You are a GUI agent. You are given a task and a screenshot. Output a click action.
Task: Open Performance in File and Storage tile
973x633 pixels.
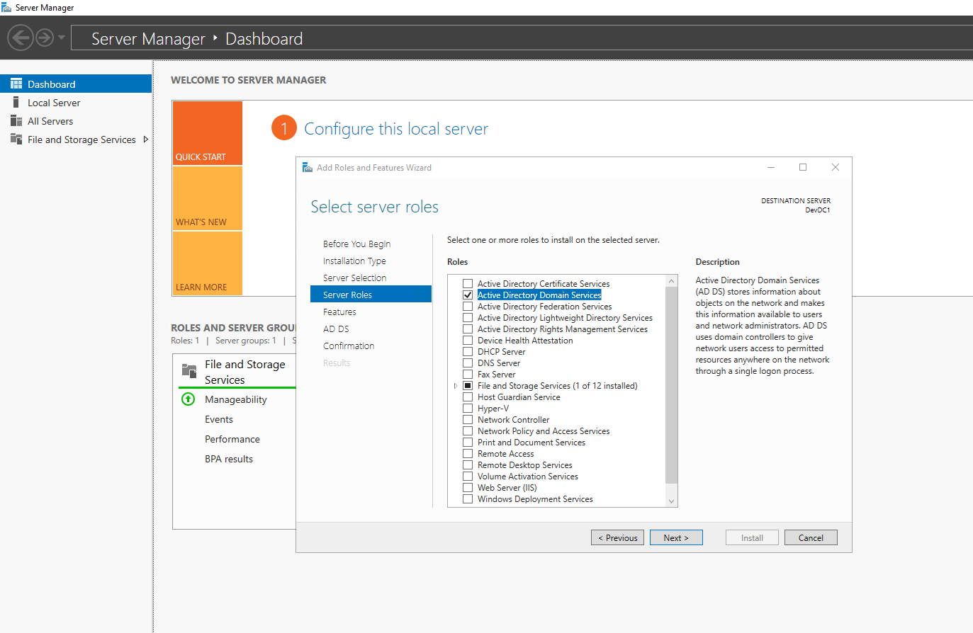232,439
